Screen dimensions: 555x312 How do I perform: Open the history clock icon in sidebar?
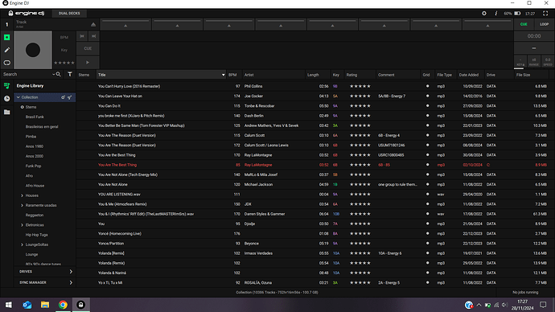[6, 99]
